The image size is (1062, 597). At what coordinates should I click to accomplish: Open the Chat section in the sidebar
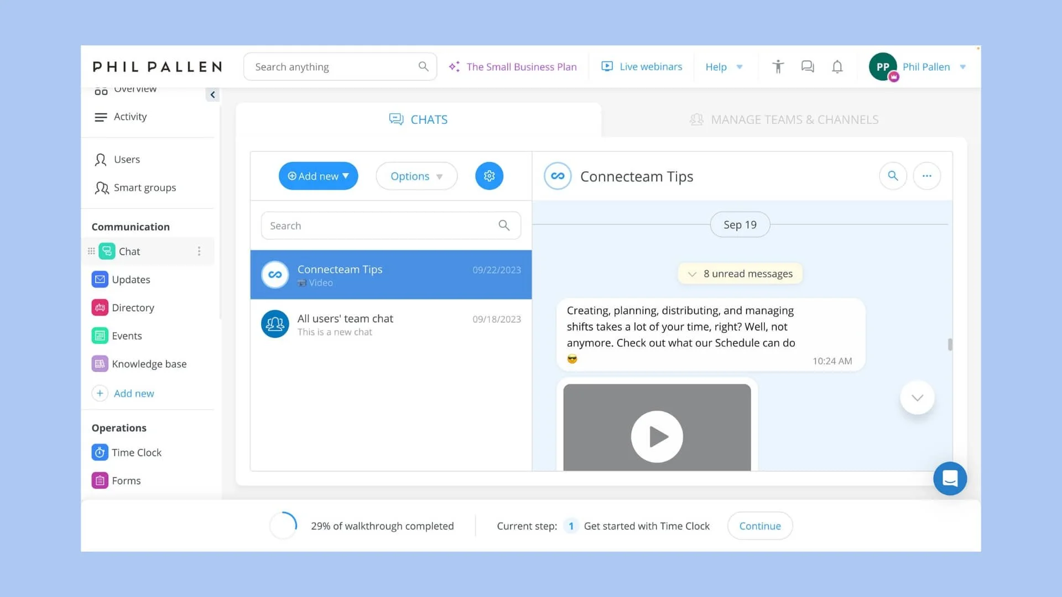point(128,251)
